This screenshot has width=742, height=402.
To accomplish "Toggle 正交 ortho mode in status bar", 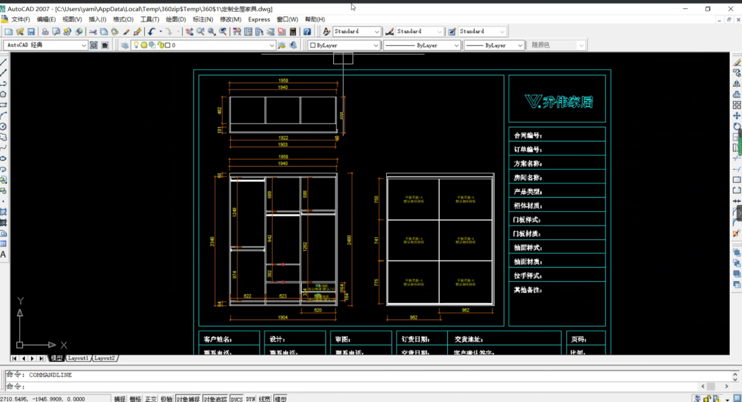I will point(150,399).
